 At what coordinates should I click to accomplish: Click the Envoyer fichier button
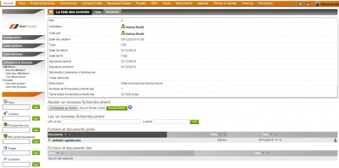(117, 108)
